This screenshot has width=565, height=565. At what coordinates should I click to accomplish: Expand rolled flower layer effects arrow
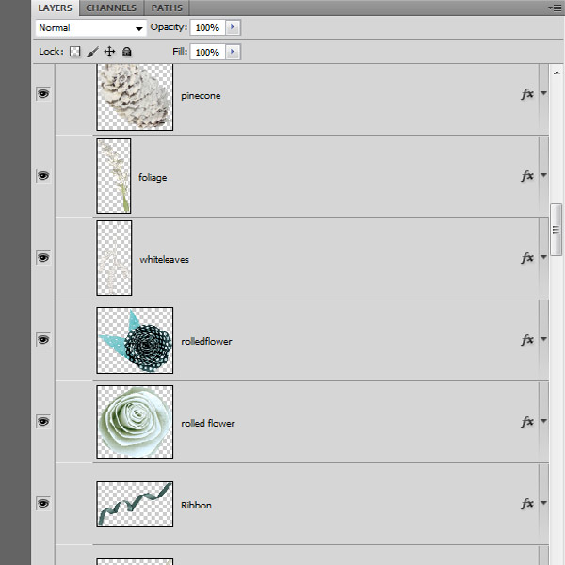543,421
